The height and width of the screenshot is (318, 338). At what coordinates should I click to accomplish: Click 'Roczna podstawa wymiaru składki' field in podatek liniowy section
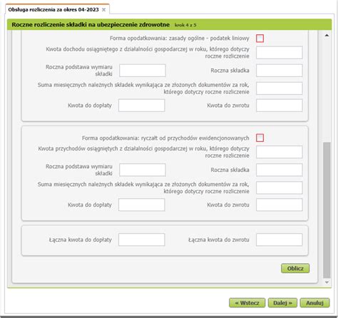(143, 71)
